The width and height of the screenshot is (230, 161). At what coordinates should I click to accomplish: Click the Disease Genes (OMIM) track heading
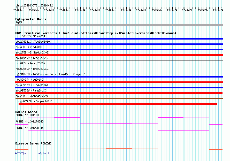(33, 143)
